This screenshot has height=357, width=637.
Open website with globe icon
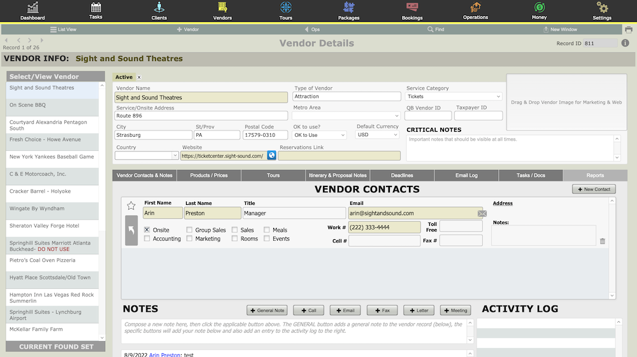272,155
